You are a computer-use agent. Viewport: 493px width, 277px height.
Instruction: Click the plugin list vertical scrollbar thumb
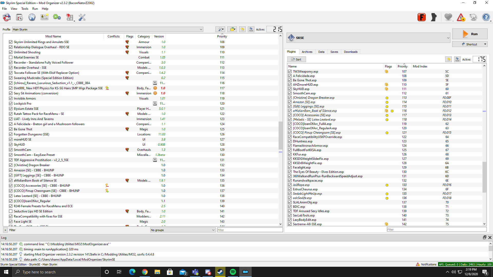(x=484, y=177)
